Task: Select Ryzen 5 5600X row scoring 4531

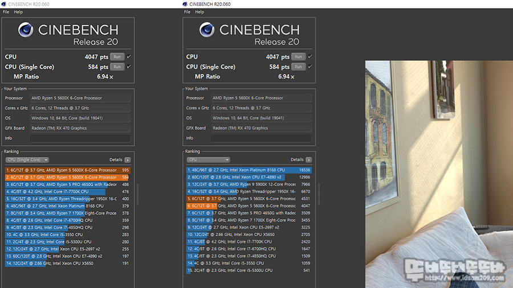Action: 249,199
